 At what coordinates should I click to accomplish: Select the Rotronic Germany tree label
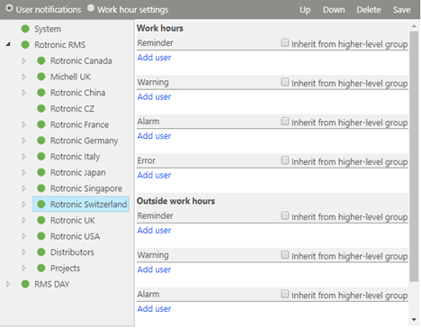pos(84,141)
